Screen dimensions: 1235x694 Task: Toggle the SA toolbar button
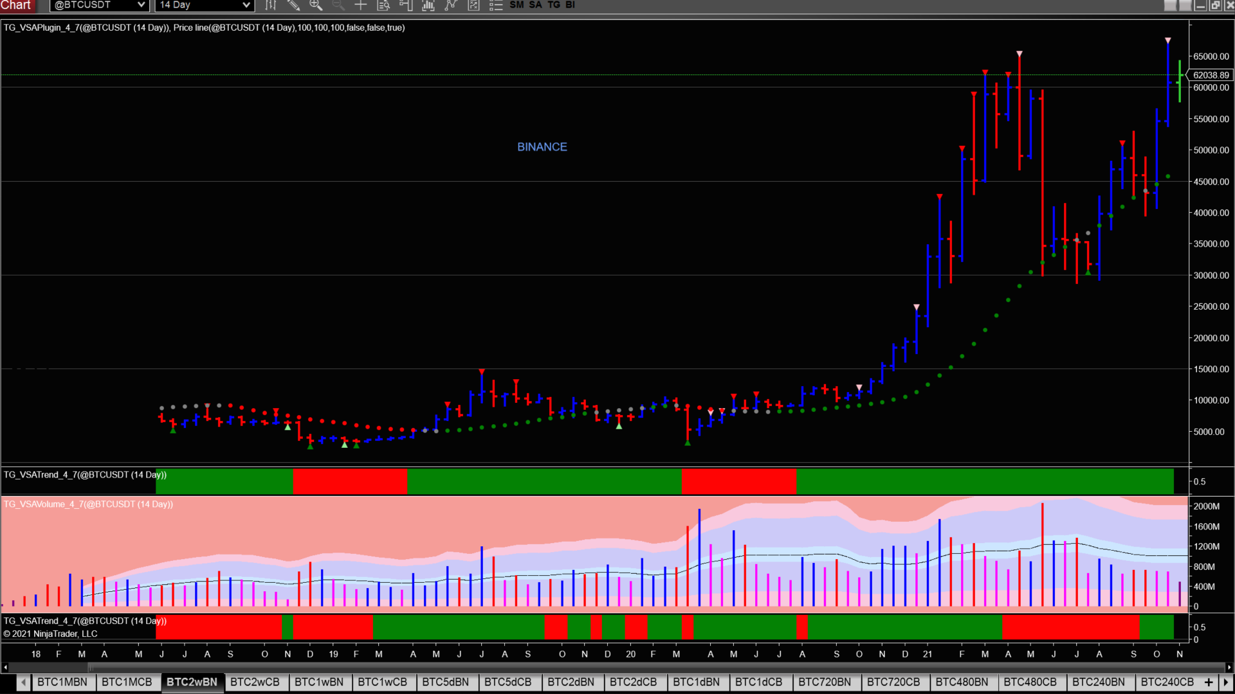tap(535, 5)
